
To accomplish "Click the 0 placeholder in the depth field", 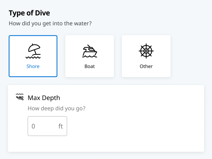I will 34,126.
